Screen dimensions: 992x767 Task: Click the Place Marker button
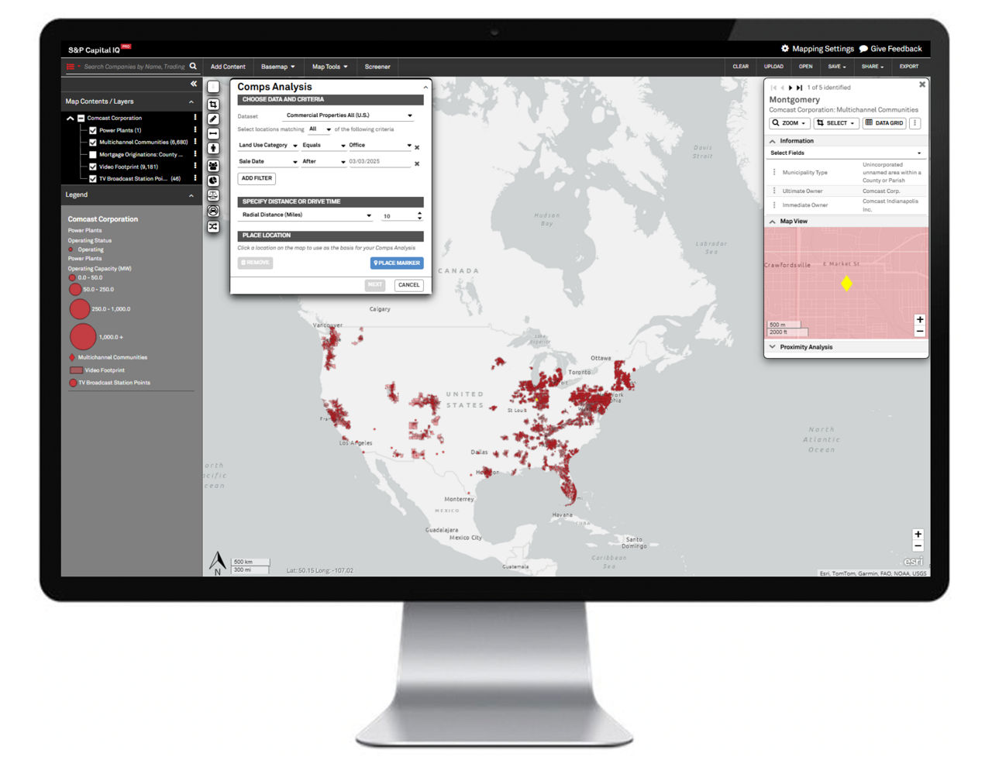click(397, 263)
